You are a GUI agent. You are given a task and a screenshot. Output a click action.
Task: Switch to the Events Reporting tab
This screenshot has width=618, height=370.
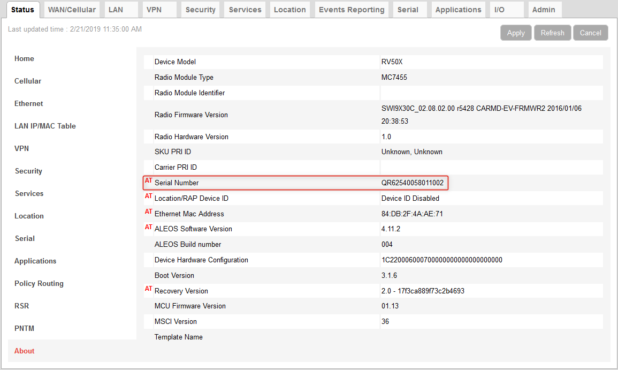(351, 9)
